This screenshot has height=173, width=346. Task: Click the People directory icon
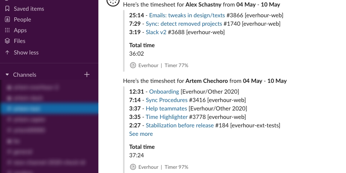(7, 19)
